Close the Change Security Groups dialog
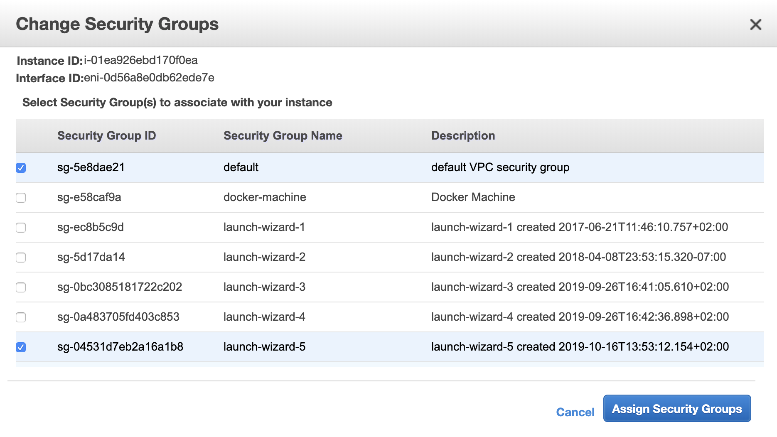777x437 pixels. tap(755, 25)
